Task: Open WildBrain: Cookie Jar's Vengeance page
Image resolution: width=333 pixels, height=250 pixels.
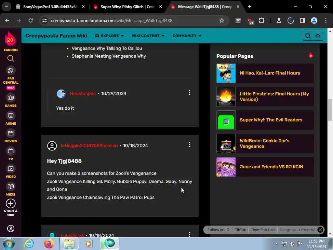Action: click(265, 144)
